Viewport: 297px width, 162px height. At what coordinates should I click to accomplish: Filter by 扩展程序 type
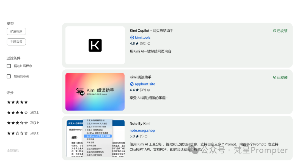click(x=16, y=31)
